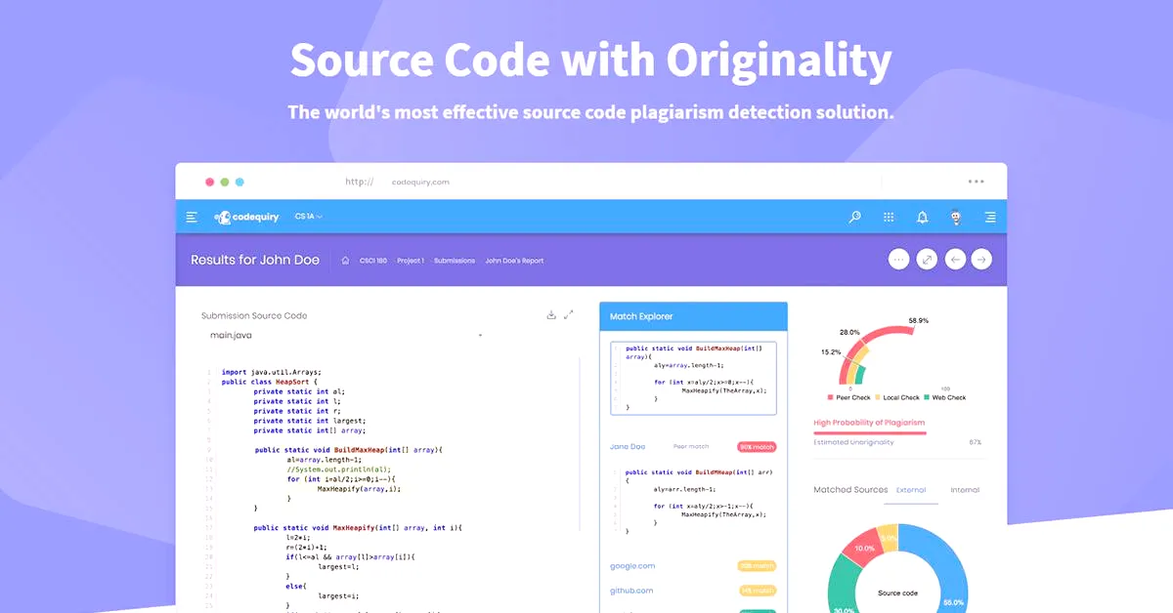Toggle Web Check legend item

pos(944,397)
